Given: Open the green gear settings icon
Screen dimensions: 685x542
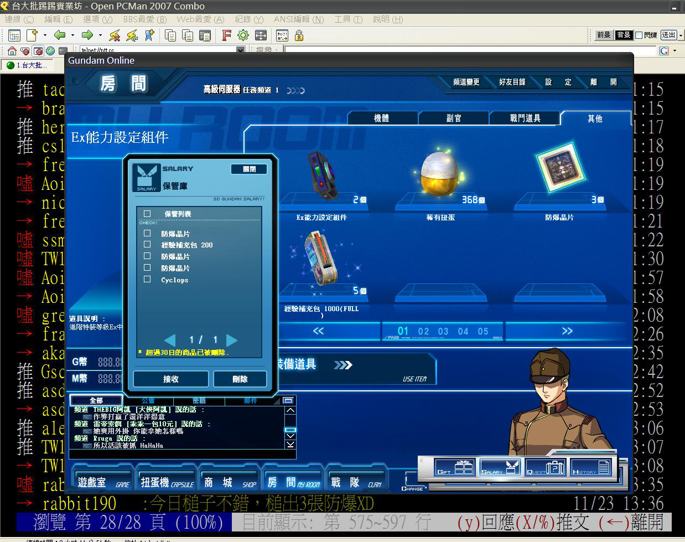Looking at the screenshot, I should point(243,35).
